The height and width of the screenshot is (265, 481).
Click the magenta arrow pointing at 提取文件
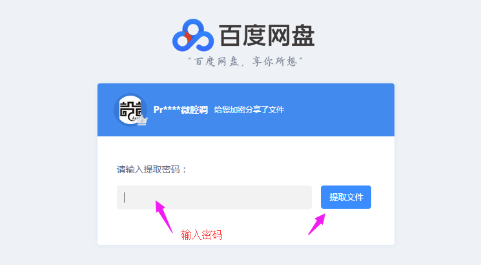tap(317, 224)
